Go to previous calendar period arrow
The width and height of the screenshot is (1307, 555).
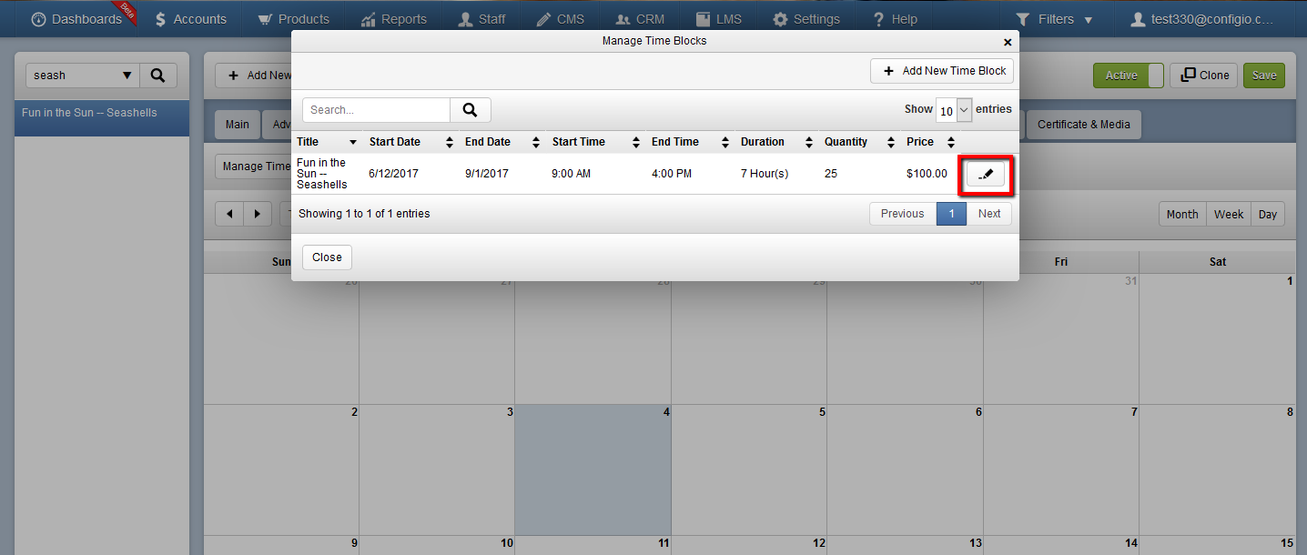pos(229,214)
